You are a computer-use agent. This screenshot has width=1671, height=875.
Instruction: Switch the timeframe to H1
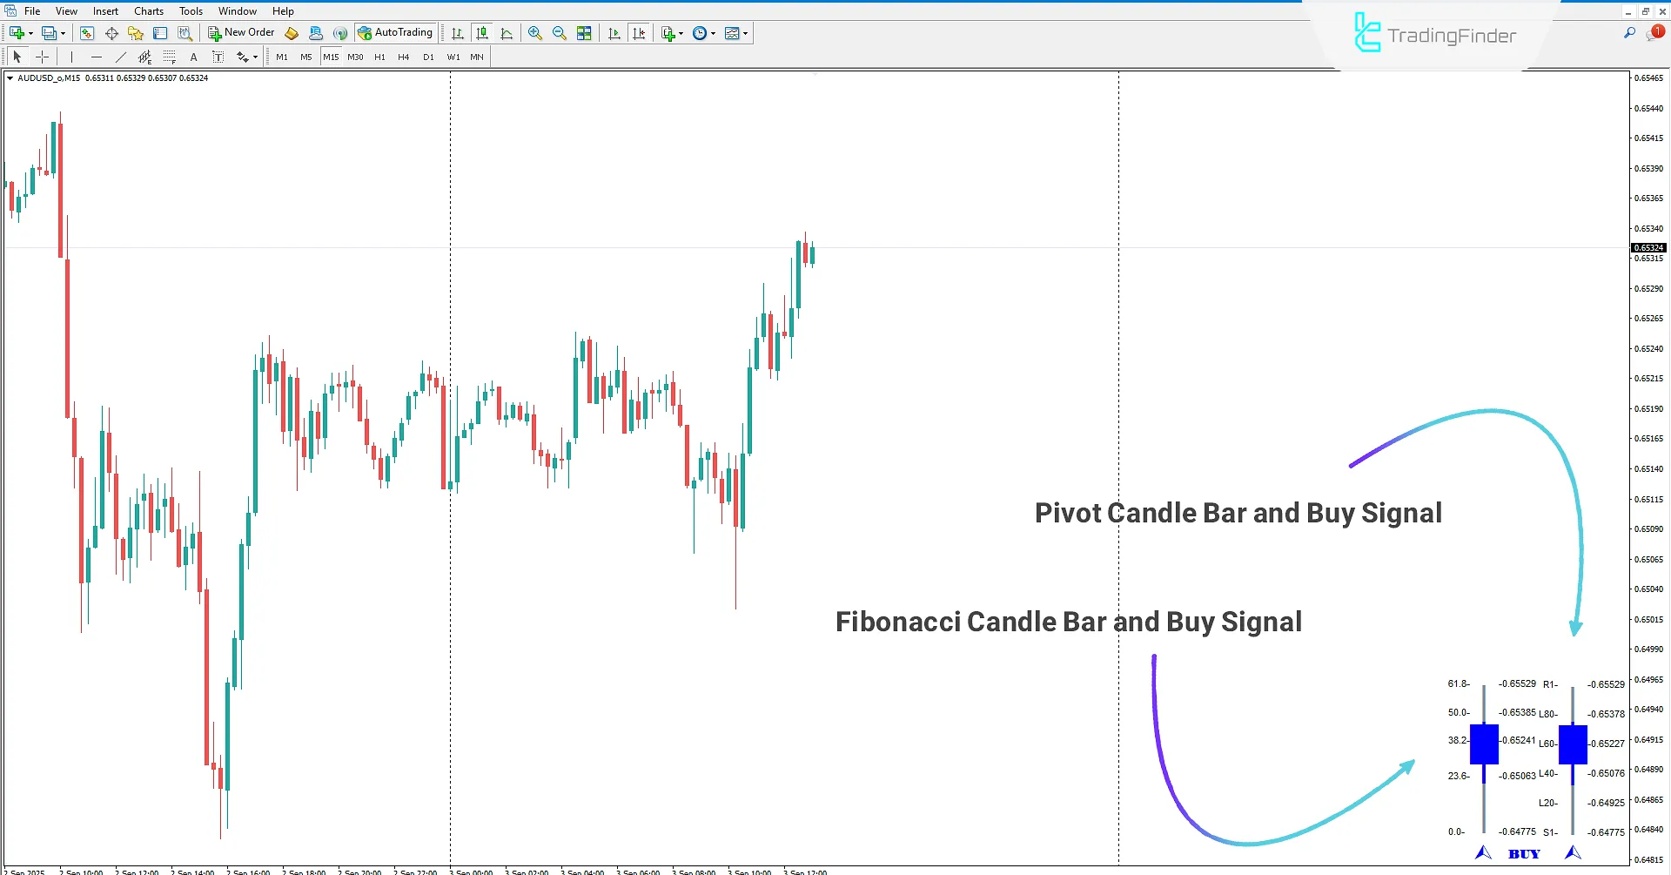(x=379, y=57)
